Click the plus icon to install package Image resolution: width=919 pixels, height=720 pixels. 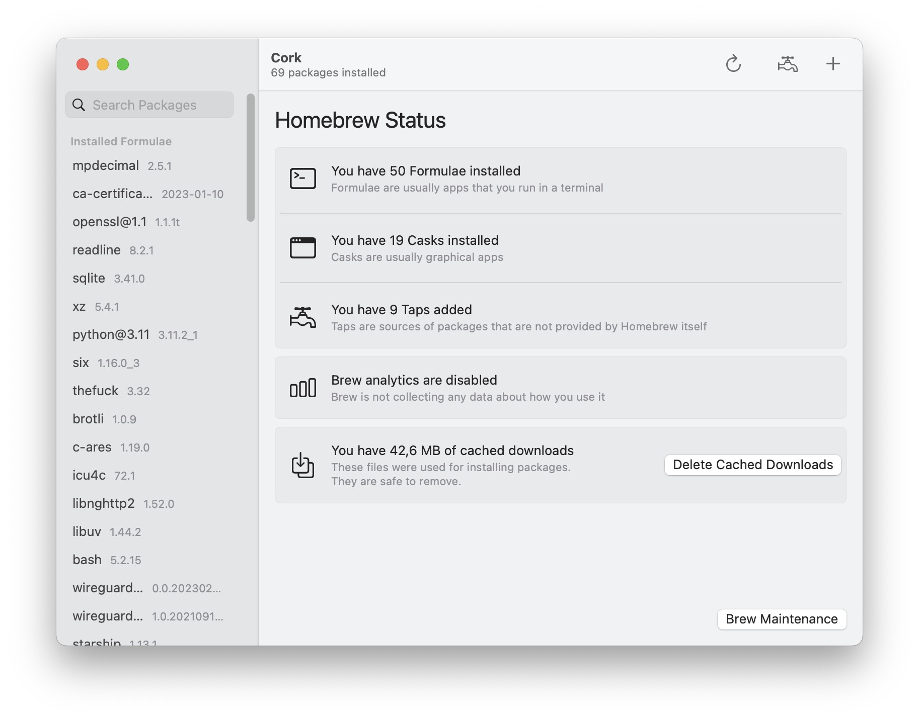(x=833, y=64)
